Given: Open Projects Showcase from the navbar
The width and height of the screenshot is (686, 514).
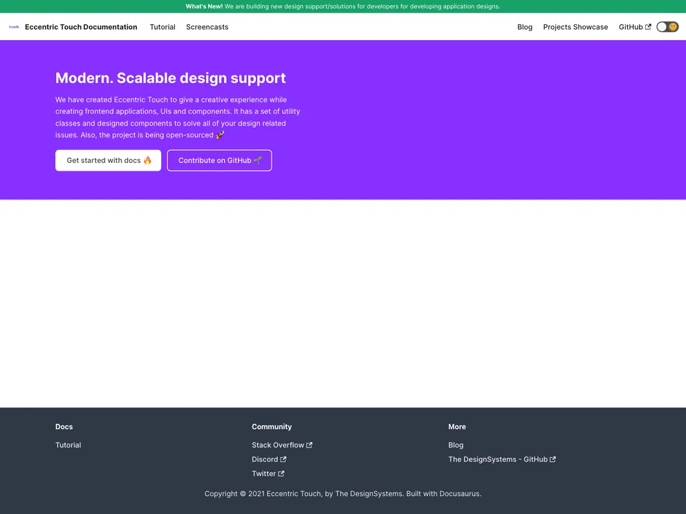Looking at the screenshot, I should point(575,27).
